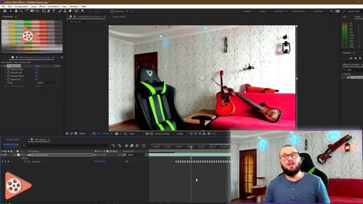Toggle the fx effect switch of CC Repetile
This screenshot has width=363, height=204.
coord(5,66)
